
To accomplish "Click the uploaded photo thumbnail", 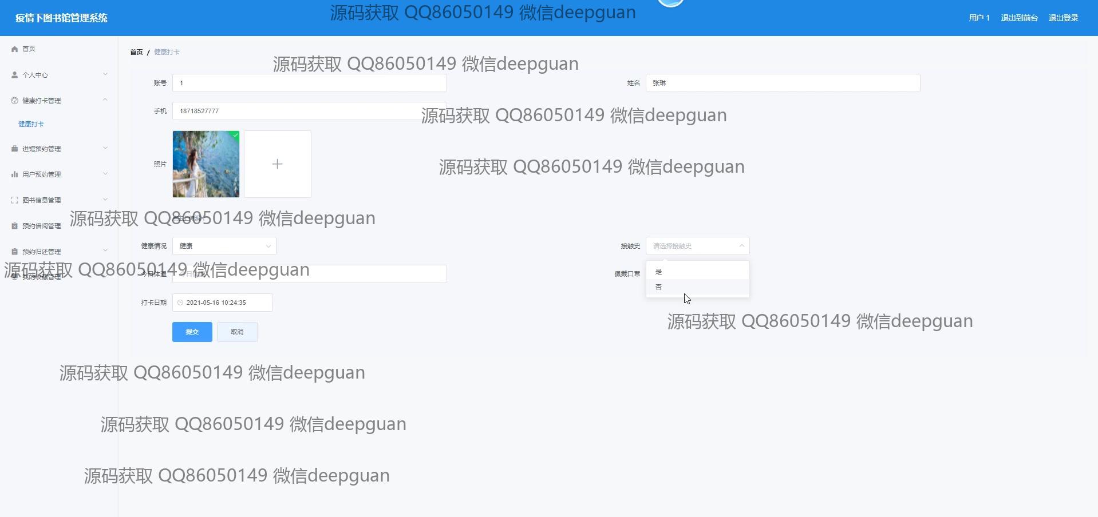I will pos(206,164).
